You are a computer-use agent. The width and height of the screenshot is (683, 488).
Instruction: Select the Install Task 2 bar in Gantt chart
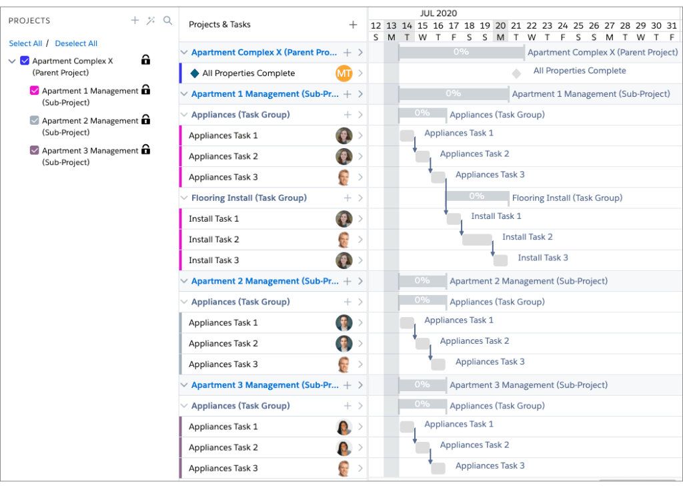pos(477,240)
